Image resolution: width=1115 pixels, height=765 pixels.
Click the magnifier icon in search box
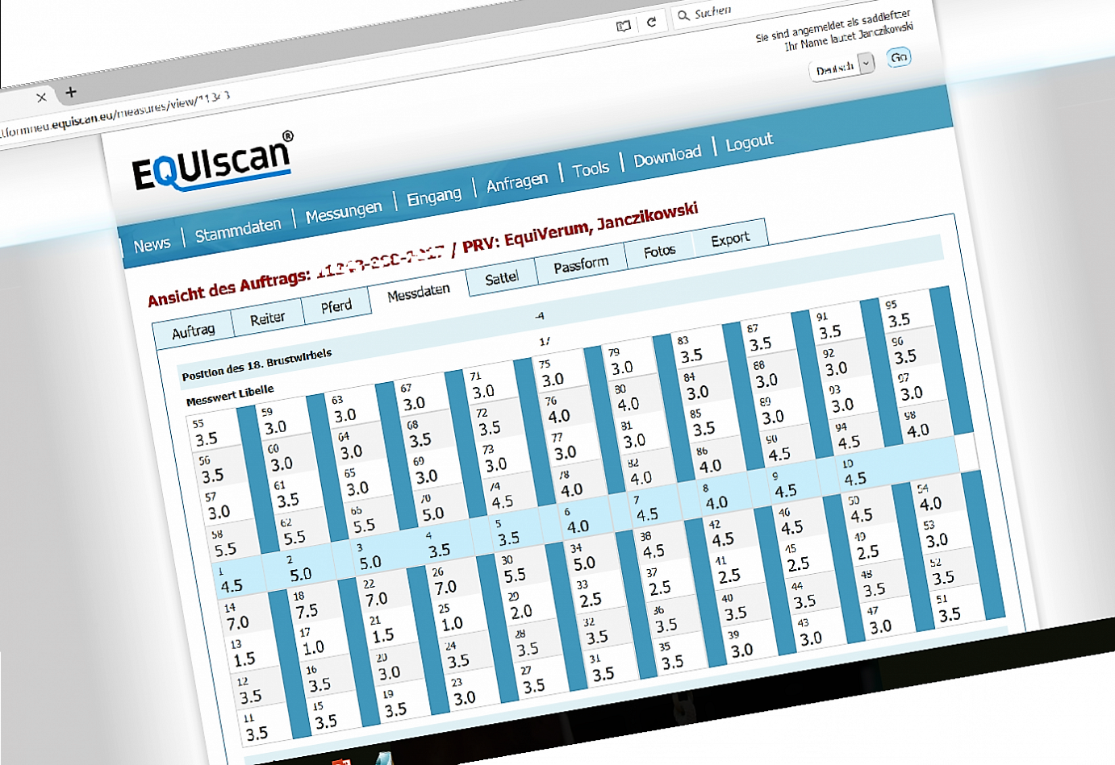[x=683, y=15]
